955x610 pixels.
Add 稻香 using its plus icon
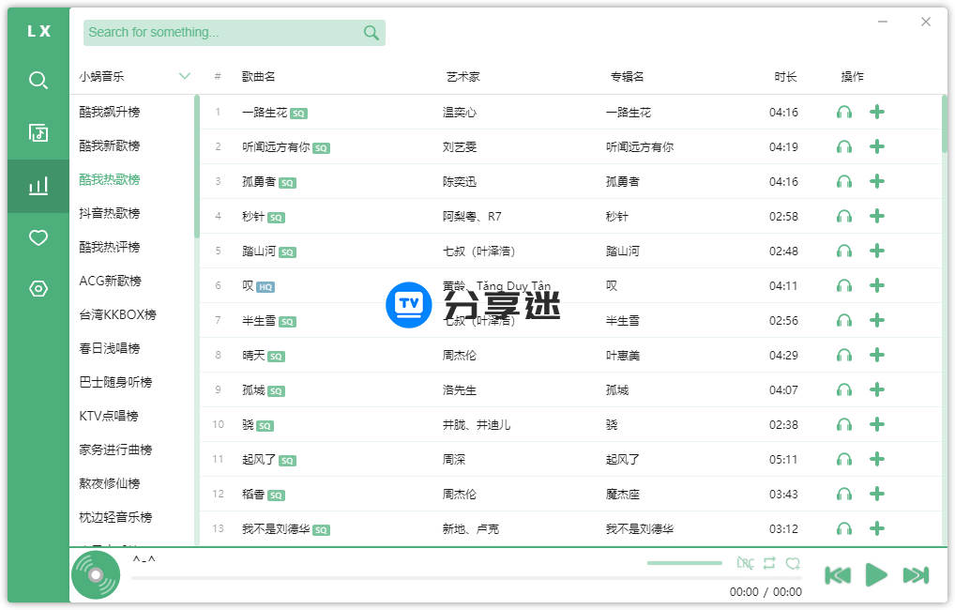(876, 494)
